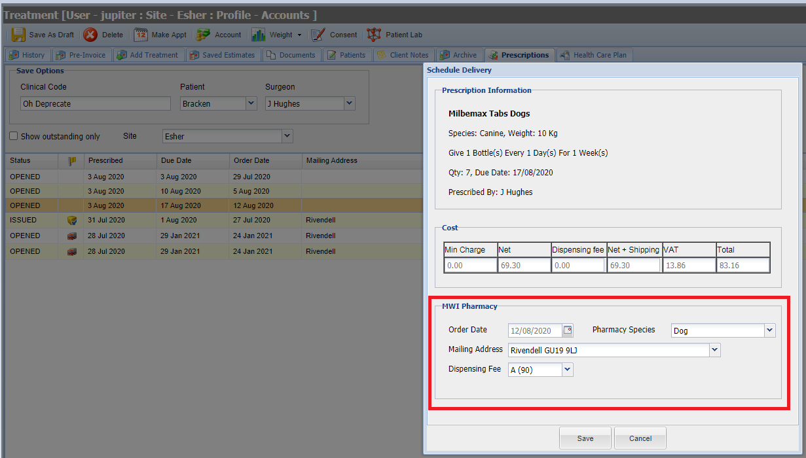Click the Clinical Code input field
This screenshot has height=458, width=806.
coord(96,104)
